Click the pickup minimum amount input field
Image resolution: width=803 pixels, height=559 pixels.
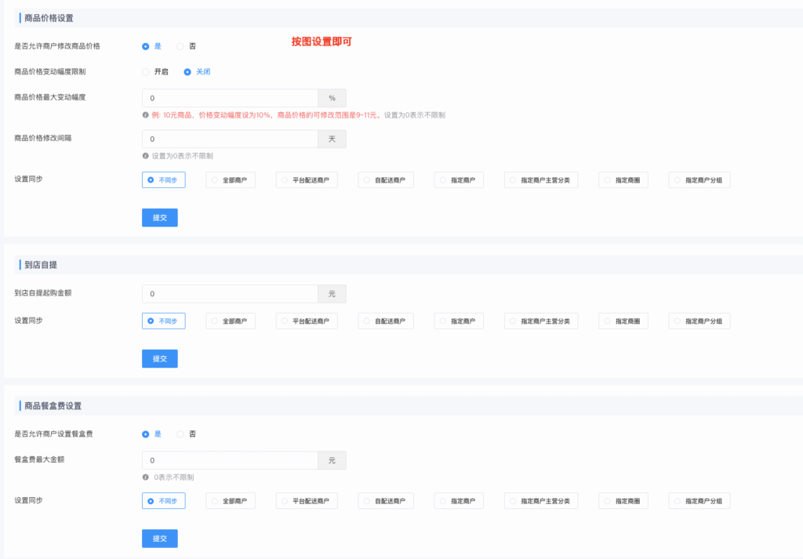point(227,293)
